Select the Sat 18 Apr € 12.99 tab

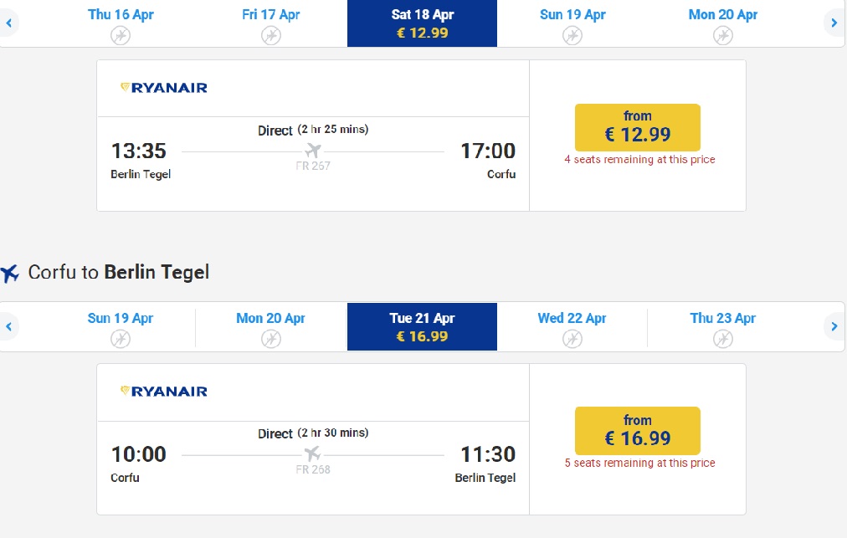click(x=422, y=23)
